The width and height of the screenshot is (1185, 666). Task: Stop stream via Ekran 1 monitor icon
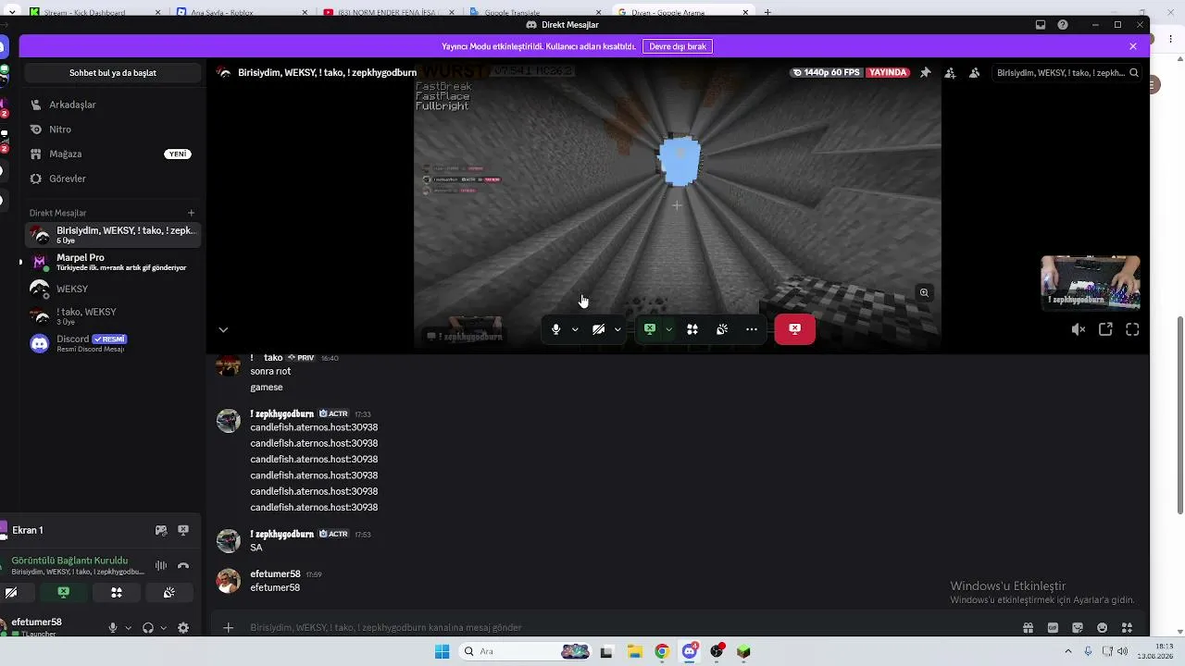click(183, 530)
